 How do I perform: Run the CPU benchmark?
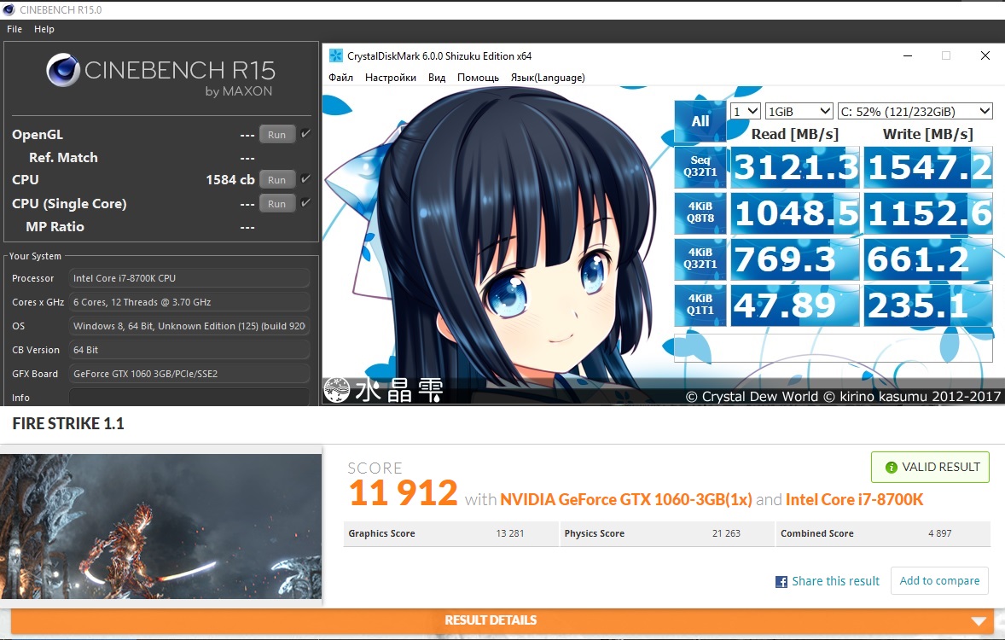point(277,179)
